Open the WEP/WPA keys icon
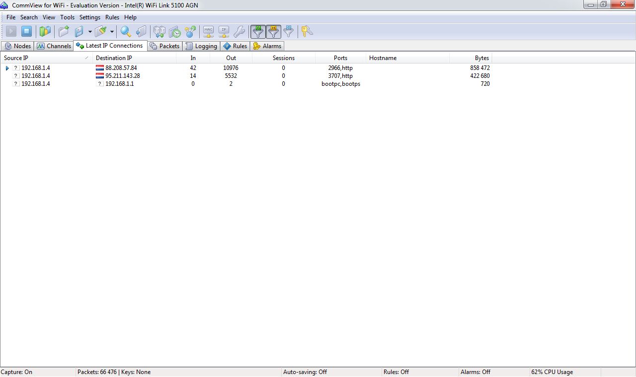 point(307,32)
